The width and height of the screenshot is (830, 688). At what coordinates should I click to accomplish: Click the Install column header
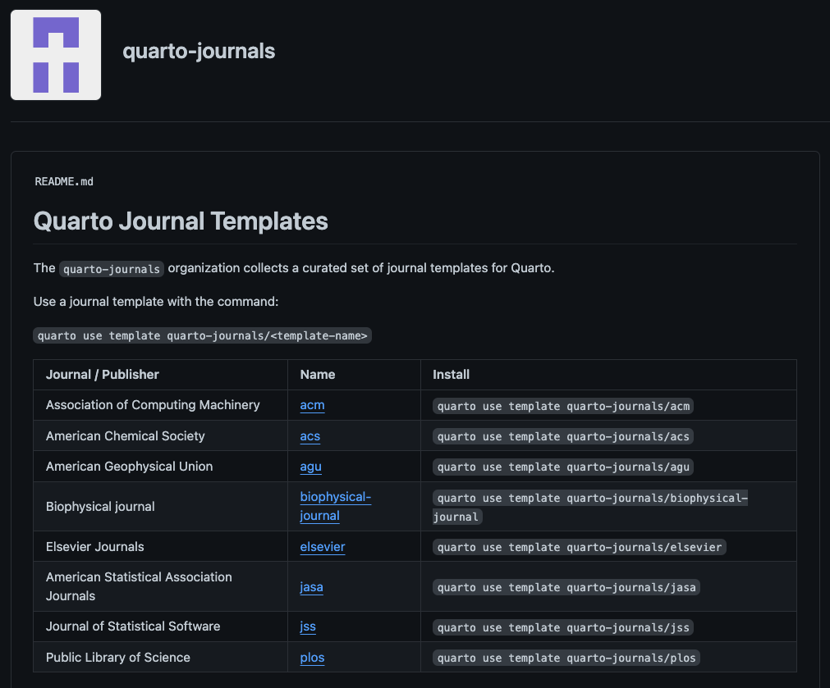pos(451,375)
